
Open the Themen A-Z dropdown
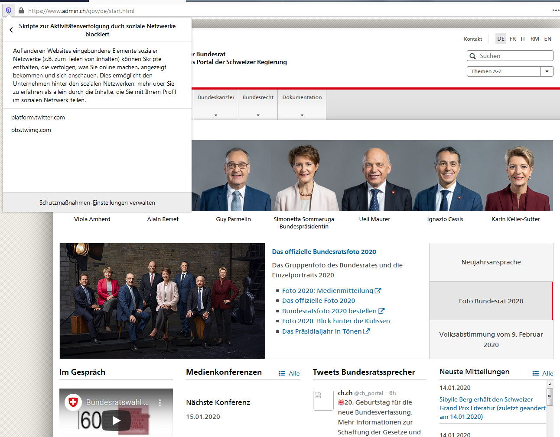[x=547, y=71]
